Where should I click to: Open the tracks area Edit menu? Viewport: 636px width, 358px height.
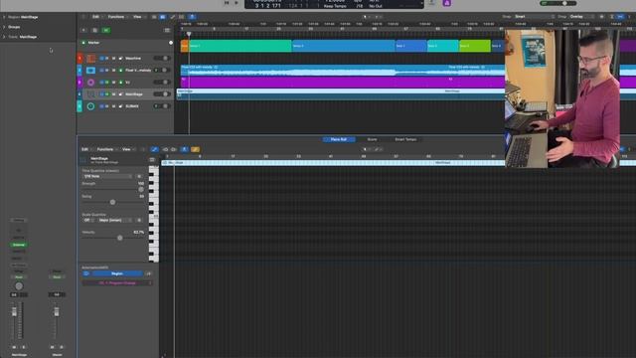[95, 17]
